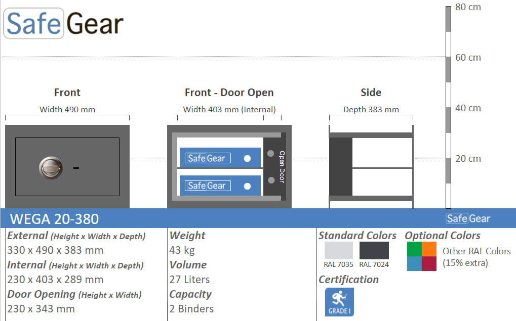This screenshot has height=321, width=516.
Task: Click the 'Side' view heading
Action: [371, 93]
